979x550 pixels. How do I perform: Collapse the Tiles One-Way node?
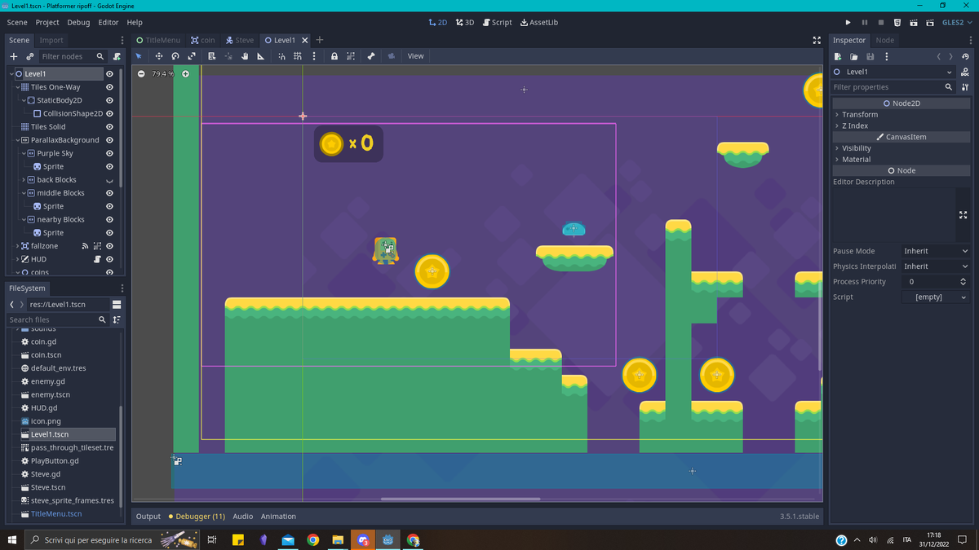click(17, 87)
